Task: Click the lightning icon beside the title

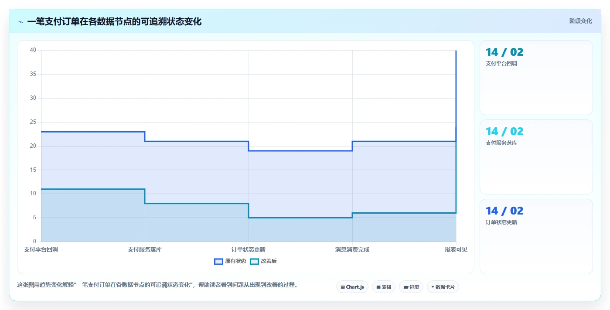Action: 21,22
